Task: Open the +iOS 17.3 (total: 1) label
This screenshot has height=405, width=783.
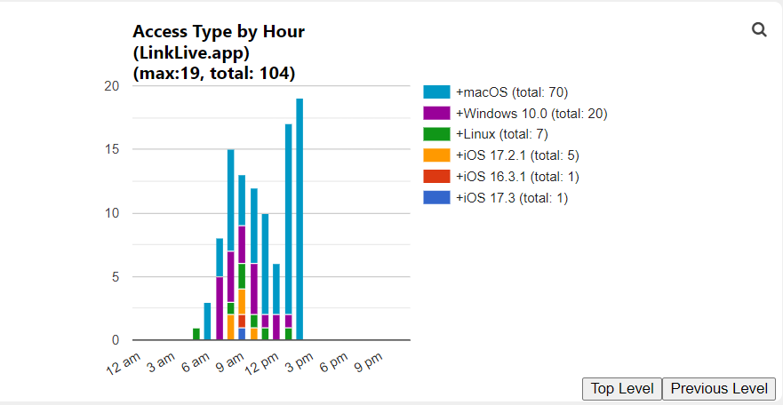Action: tap(511, 198)
